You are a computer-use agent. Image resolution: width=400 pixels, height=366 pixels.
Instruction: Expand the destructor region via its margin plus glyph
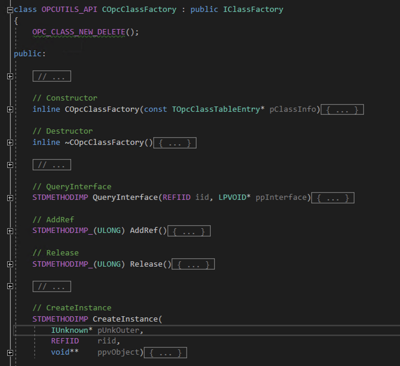10,142
